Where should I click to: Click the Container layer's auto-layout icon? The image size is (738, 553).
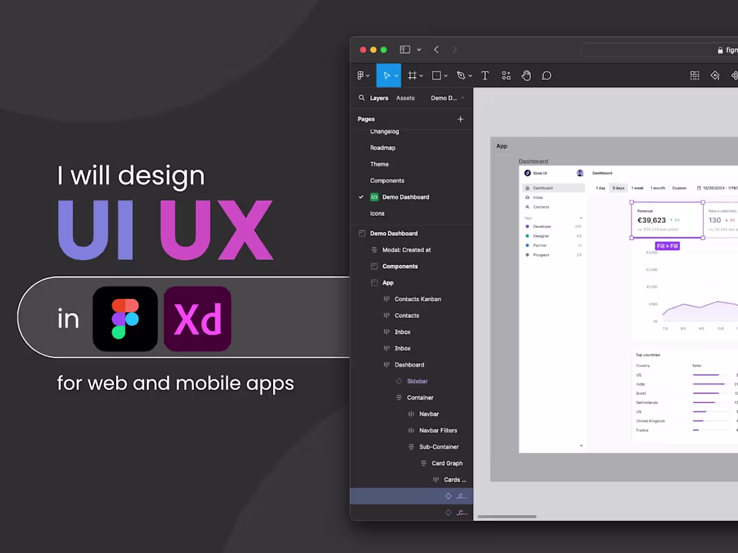pyautogui.click(x=399, y=397)
